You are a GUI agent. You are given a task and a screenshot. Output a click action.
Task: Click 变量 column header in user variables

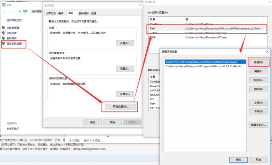tap(167, 19)
